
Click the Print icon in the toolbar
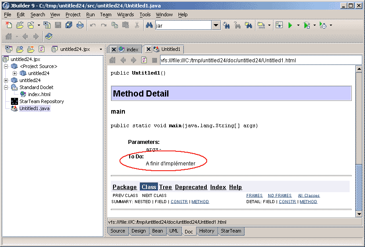coord(80,25)
